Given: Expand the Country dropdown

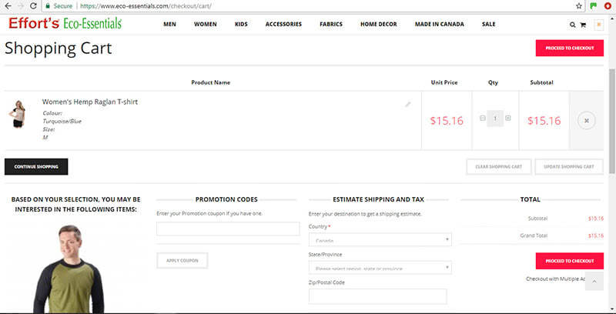Looking at the screenshot, I should (380, 240).
